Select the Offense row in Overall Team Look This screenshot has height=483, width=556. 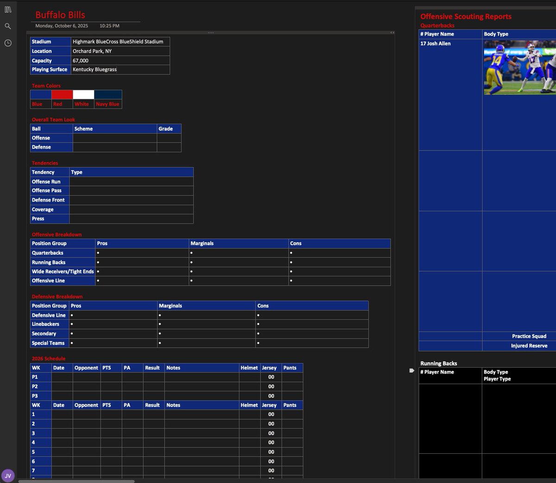tap(106, 138)
